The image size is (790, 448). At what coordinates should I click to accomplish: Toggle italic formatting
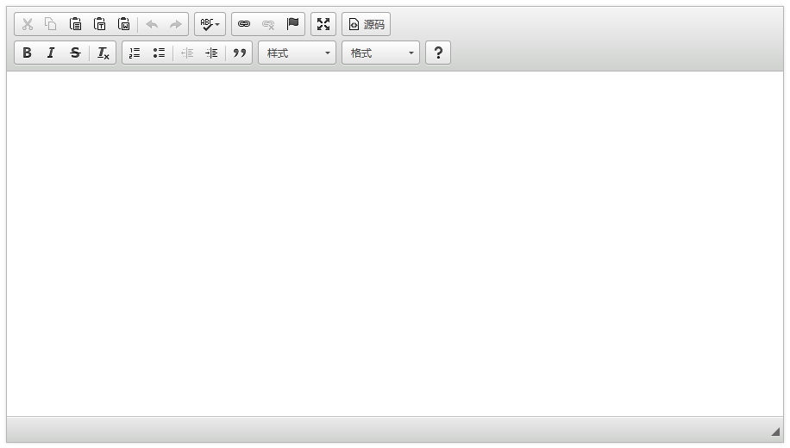[50, 53]
